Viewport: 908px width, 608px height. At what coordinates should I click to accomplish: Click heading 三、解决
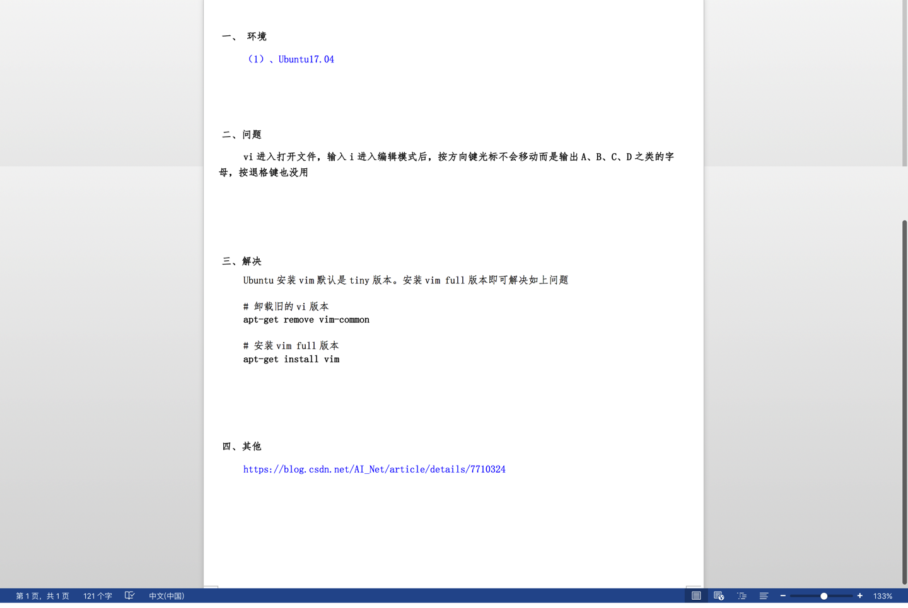pos(242,261)
